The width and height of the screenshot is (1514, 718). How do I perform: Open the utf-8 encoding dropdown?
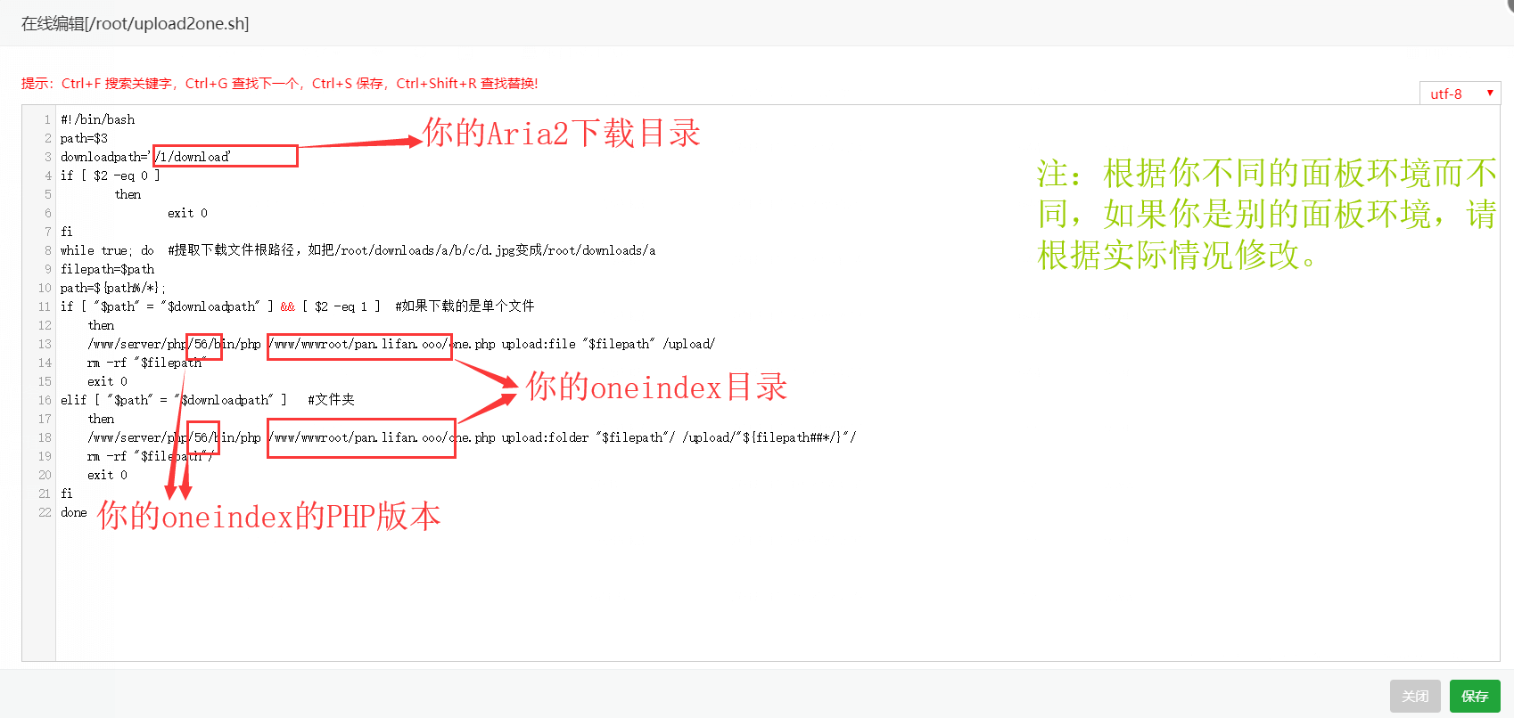coord(1460,94)
